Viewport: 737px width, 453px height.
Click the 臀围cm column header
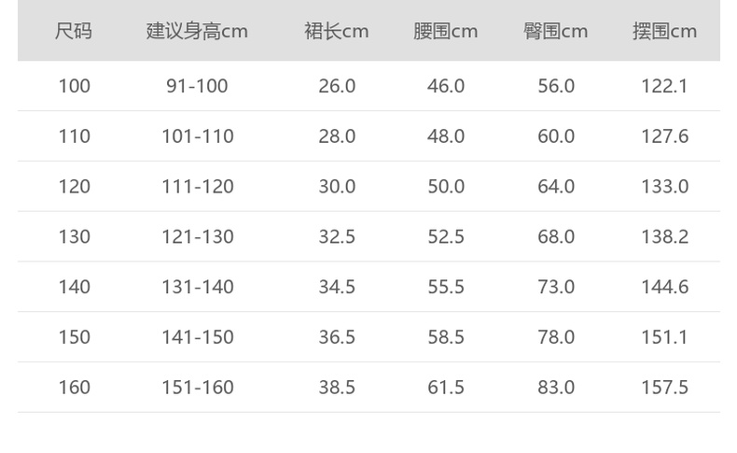pos(556,32)
